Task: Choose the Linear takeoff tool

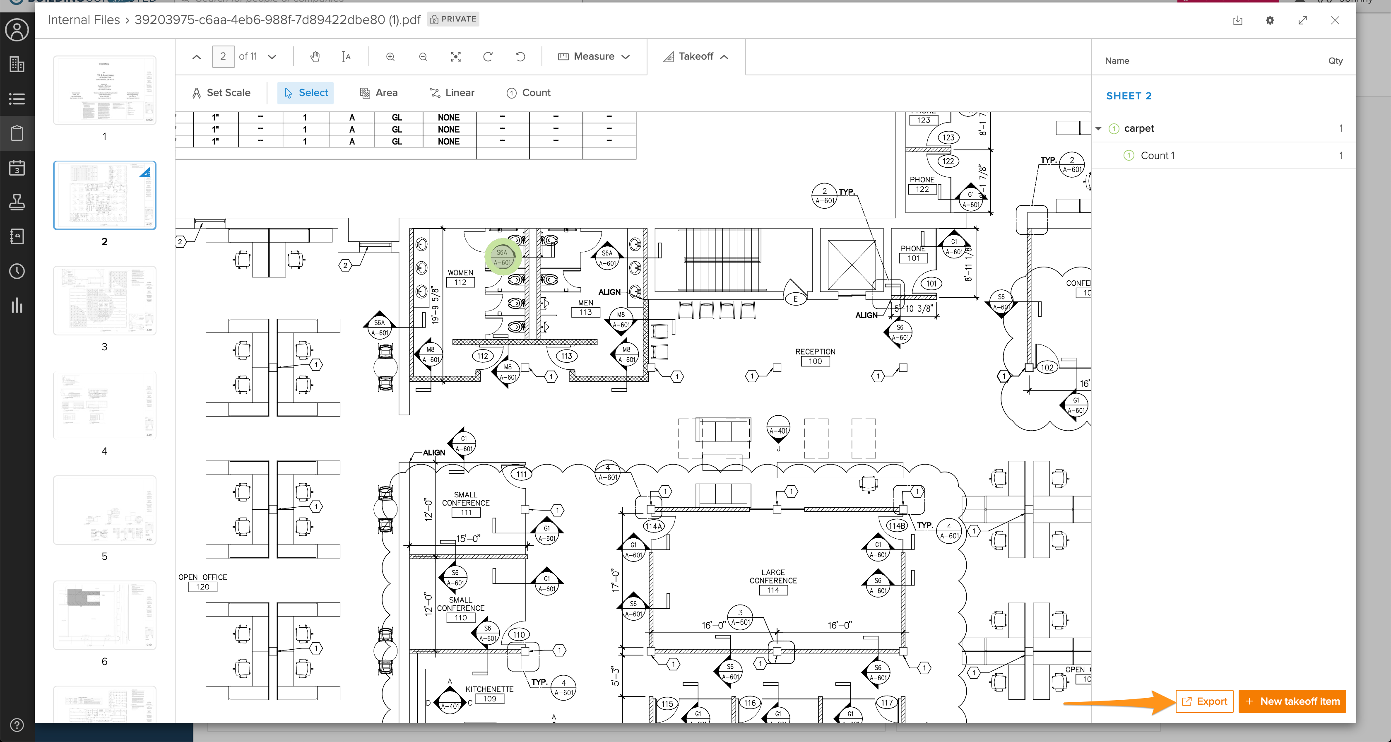Action: 452,93
